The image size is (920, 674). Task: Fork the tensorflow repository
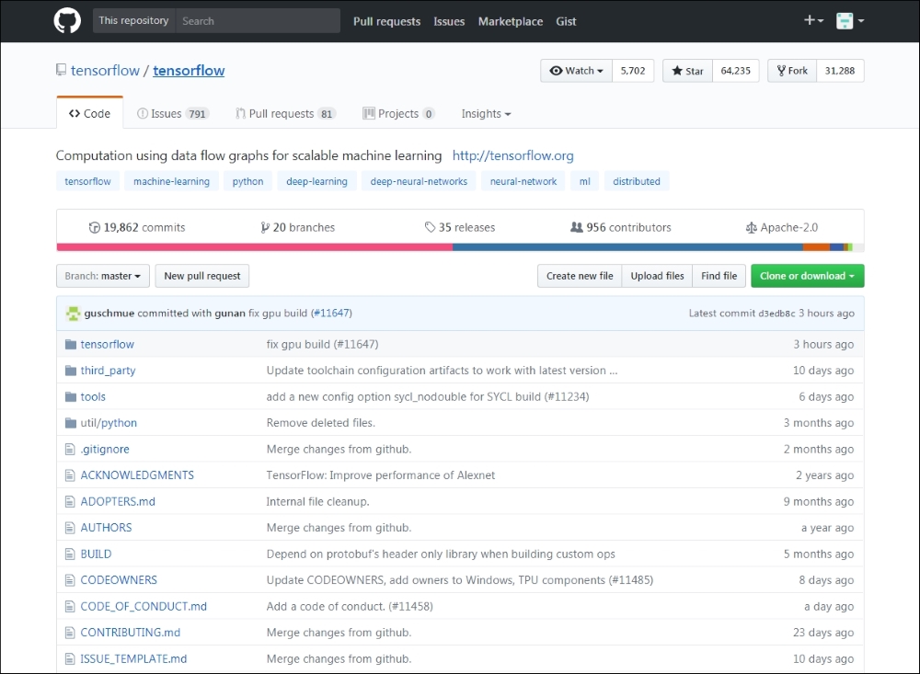pos(792,71)
